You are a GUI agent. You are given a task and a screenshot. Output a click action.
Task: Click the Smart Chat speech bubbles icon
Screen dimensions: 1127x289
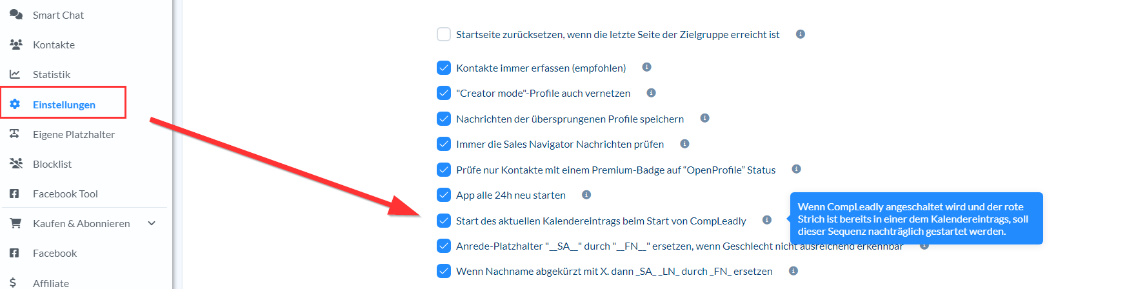[x=16, y=15]
